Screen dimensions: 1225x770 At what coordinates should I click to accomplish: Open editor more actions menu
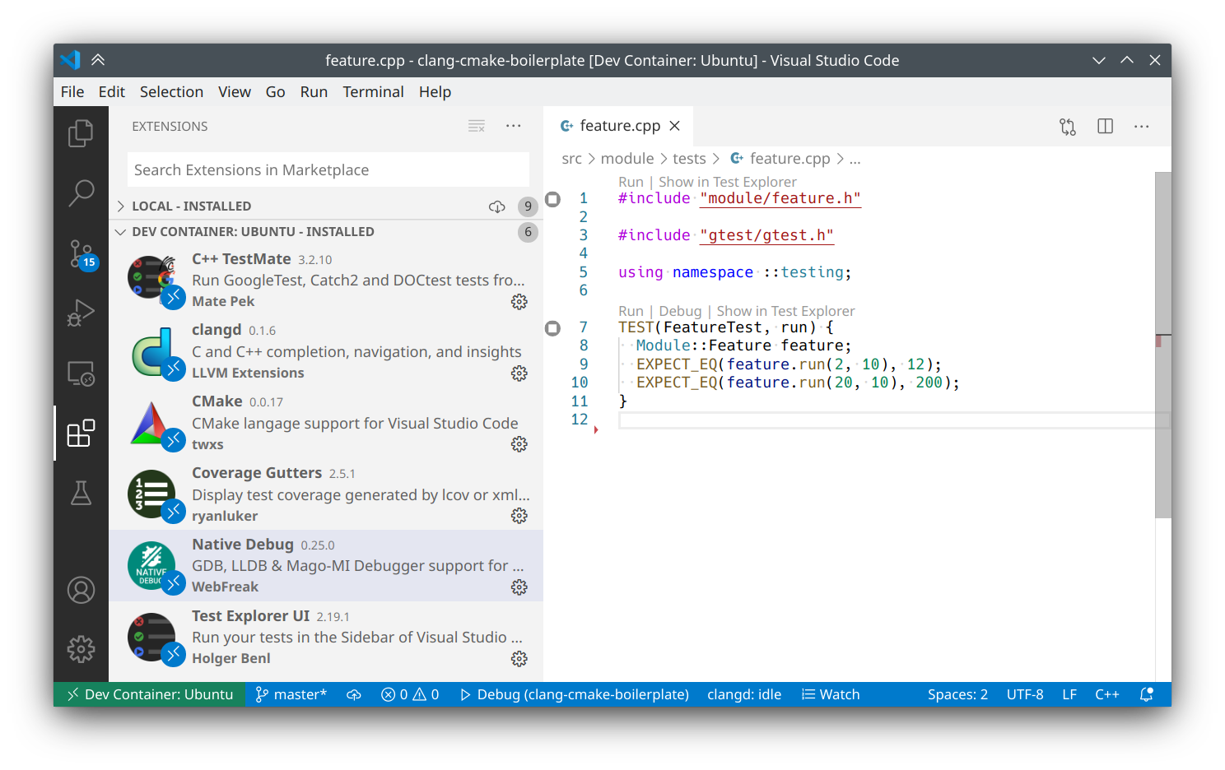point(1141,126)
